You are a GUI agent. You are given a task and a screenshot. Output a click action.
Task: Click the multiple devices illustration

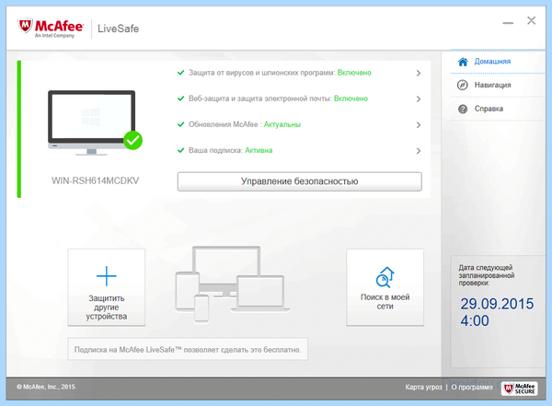click(x=233, y=284)
